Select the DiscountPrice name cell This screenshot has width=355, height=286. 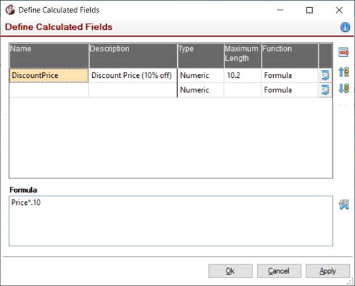click(49, 75)
